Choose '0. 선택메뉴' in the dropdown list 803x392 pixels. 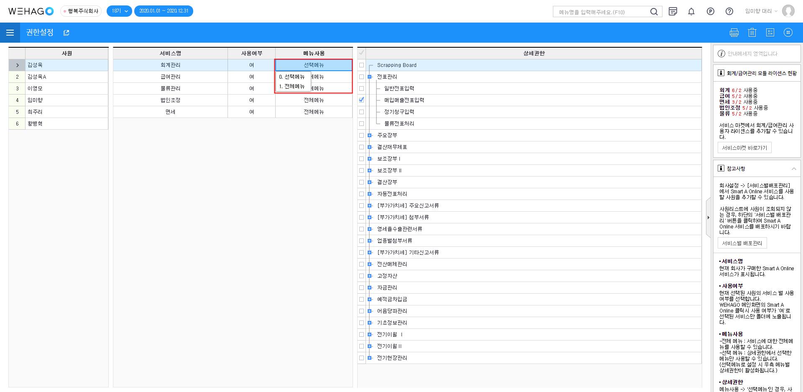pyautogui.click(x=292, y=77)
